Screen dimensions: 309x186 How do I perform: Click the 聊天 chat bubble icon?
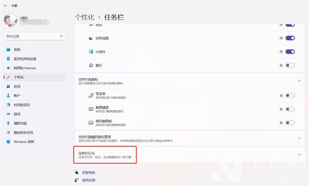coord(91,65)
